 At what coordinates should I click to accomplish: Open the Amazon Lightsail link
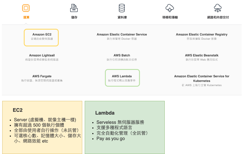tap(42, 55)
